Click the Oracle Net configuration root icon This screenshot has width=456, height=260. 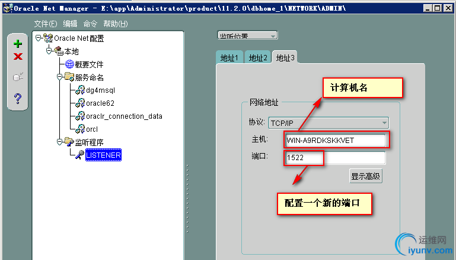click(x=48, y=38)
